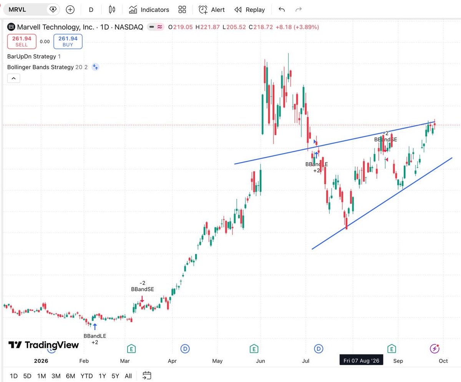Collapse the indicator legend chevron
This screenshot has height=382, width=461.
click(13, 78)
